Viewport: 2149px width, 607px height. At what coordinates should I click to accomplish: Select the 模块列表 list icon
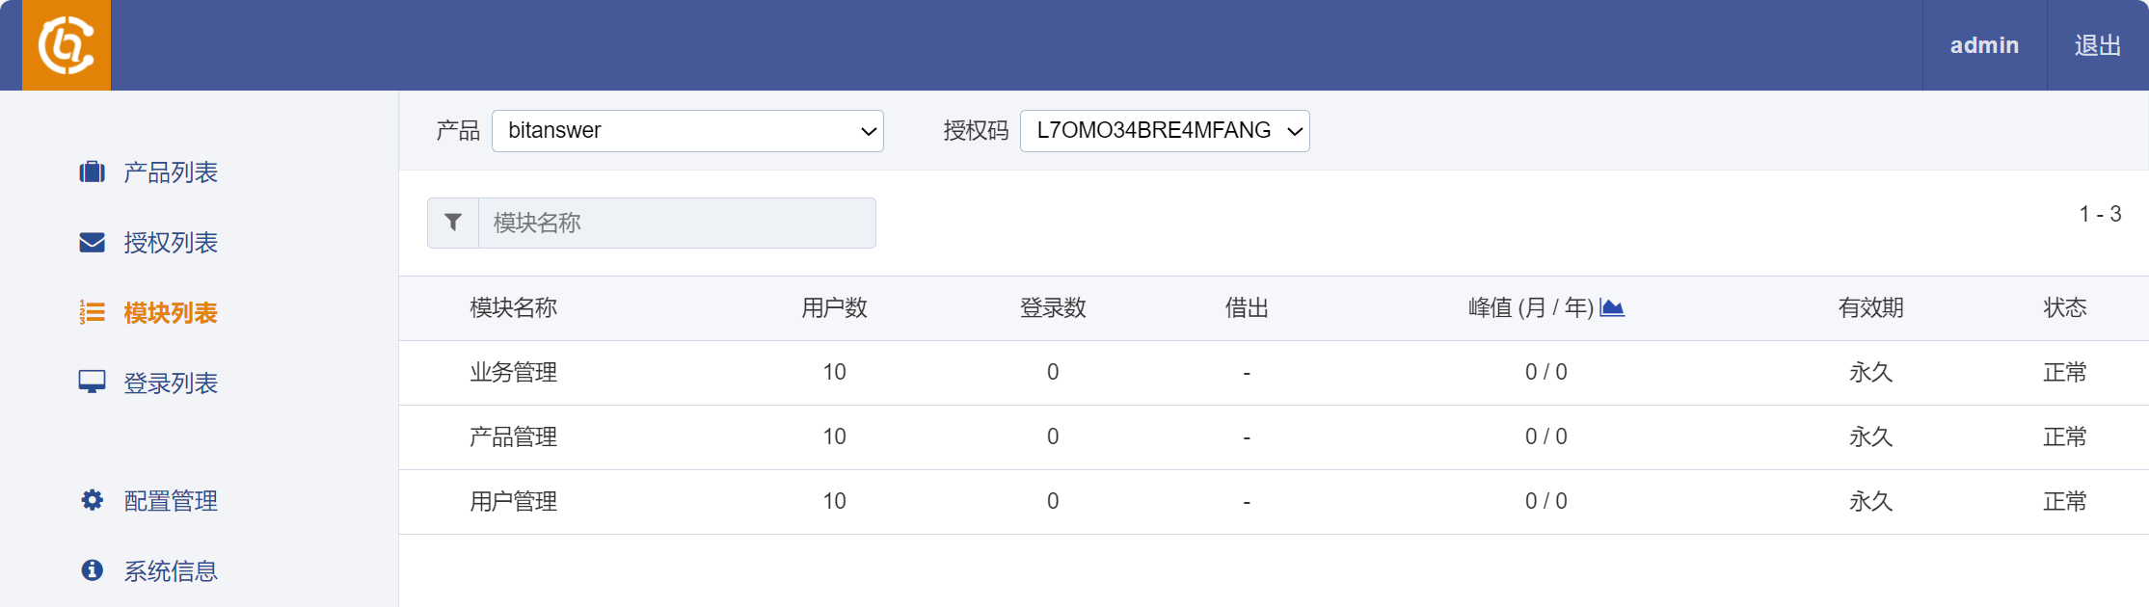tap(91, 312)
